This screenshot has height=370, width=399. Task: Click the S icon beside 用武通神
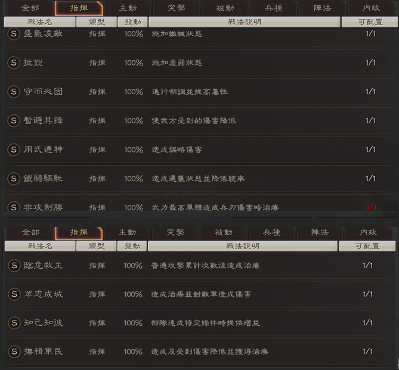coord(13,150)
